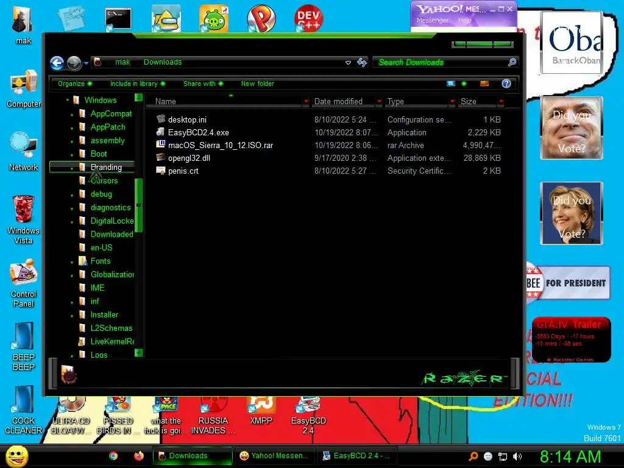Select the opengl32.dll file icon

161,157
